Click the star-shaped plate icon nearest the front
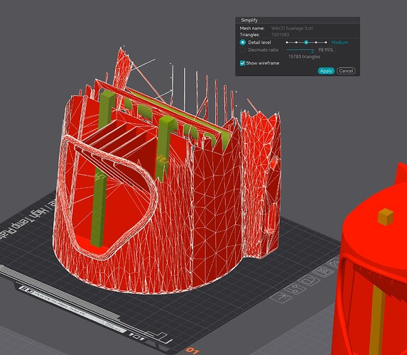This screenshot has width=407, height=355. tap(281, 297)
